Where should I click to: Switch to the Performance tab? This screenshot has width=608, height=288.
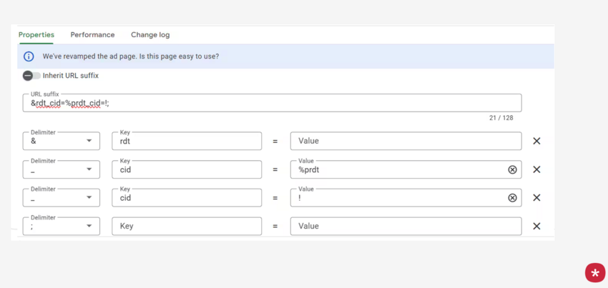click(92, 35)
